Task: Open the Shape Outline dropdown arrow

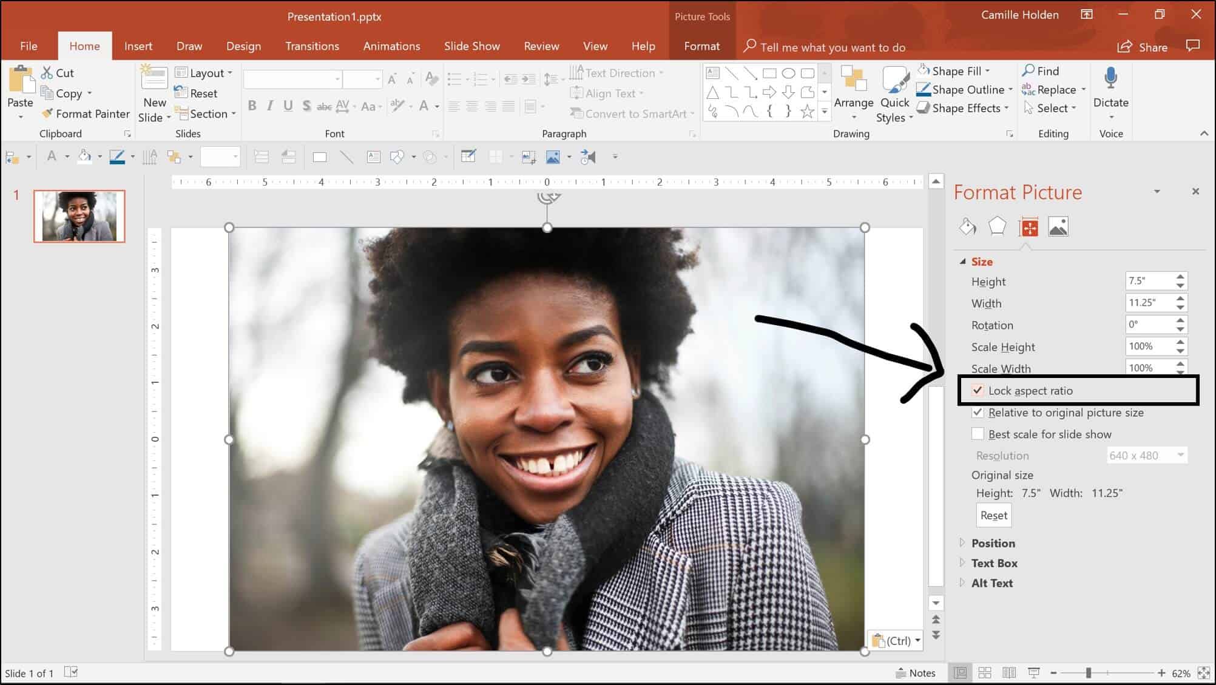Action: point(1010,90)
